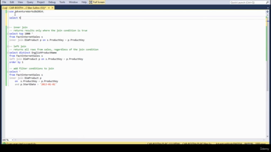Place cursor on 'use AdventureWorksDW2014;' line
The height and width of the screenshot is (152, 271).
[27, 11]
